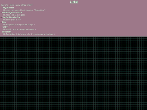Viewport: 147px width, 110px height.
Task: Click the 'My neocities profile page' description
Action: tap(14, 15)
